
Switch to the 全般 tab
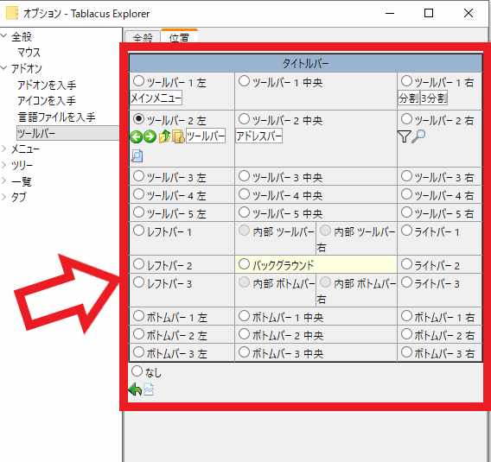(143, 37)
